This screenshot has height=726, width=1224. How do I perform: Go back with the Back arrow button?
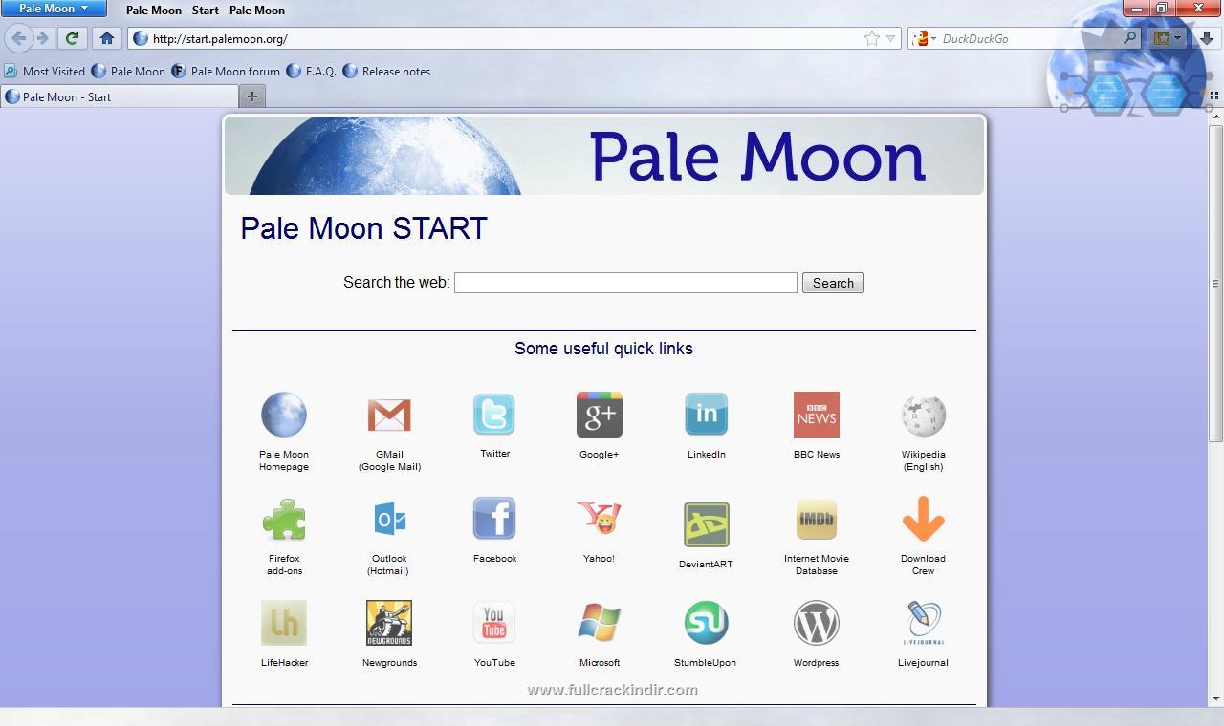(x=18, y=38)
